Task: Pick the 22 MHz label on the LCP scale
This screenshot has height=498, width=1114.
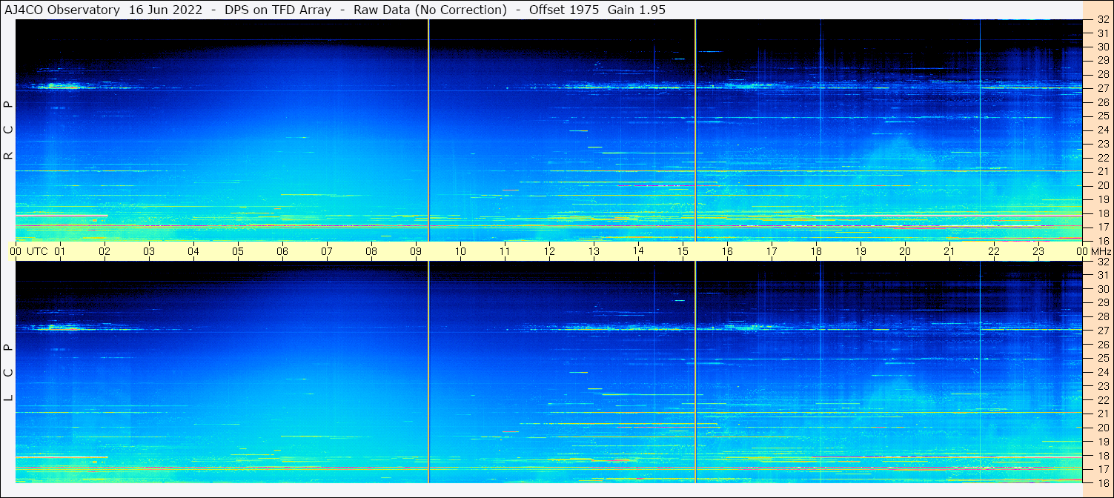Action: tap(1102, 400)
